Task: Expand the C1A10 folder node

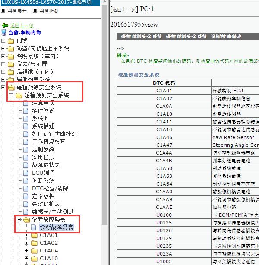Action: pyautogui.click(x=26, y=258)
